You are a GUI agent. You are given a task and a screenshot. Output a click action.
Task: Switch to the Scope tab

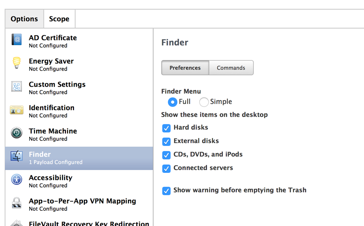pyautogui.click(x=59, y=19)
